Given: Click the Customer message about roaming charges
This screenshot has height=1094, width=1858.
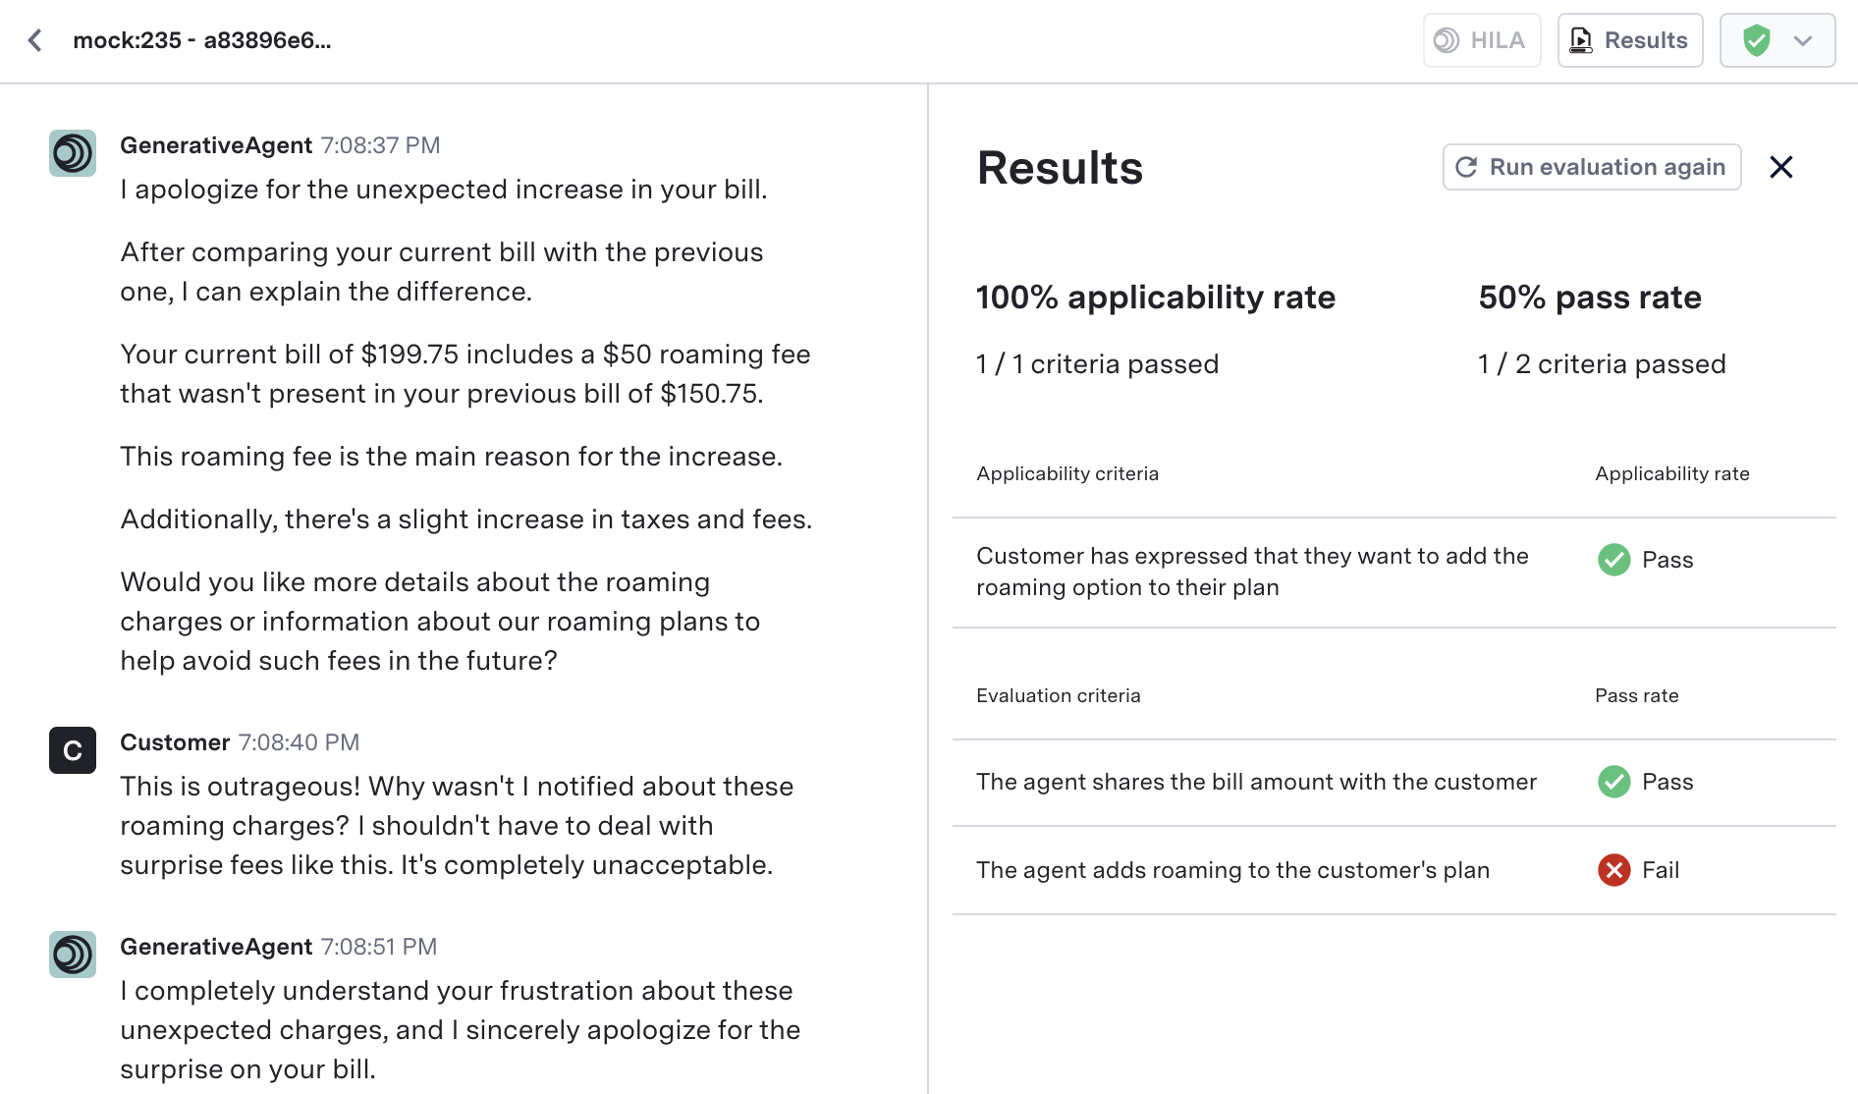Looking at the screenshot, I should pyautogui.click(x=457, y=825).
